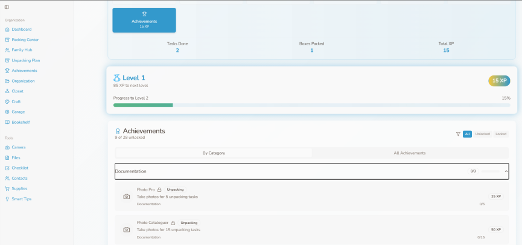Show only Locked achievements
The width and height of the screenshot is (522, 245).
pyautogui.click(x=501, y=134)
